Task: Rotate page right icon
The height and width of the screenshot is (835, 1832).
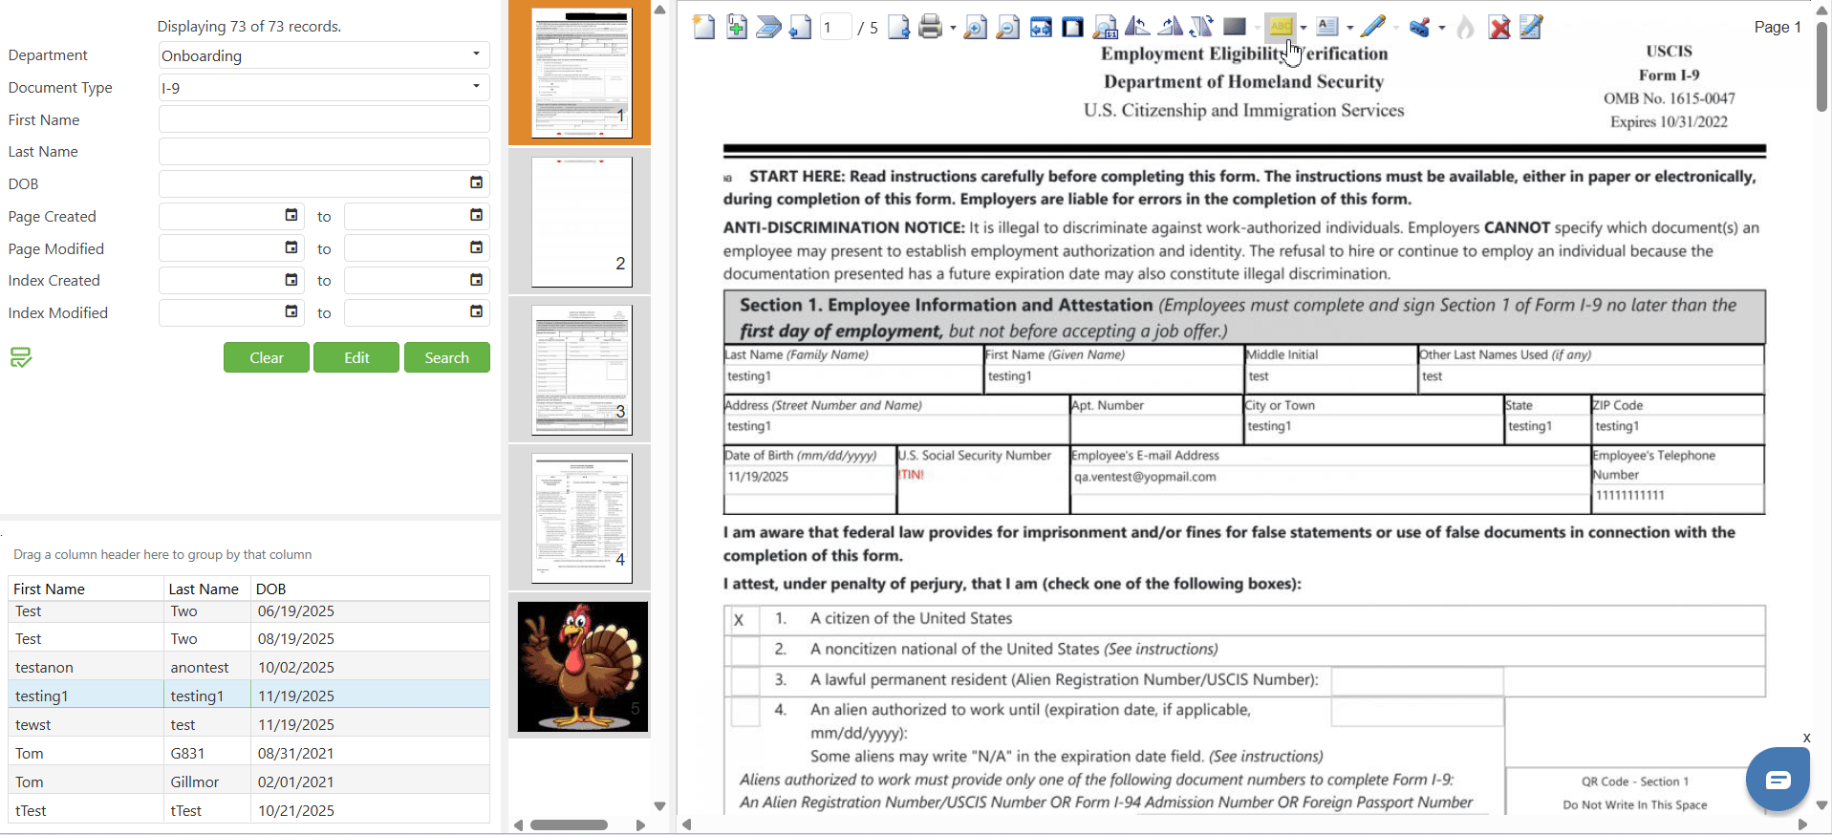Action: [x=1170, y=27]
